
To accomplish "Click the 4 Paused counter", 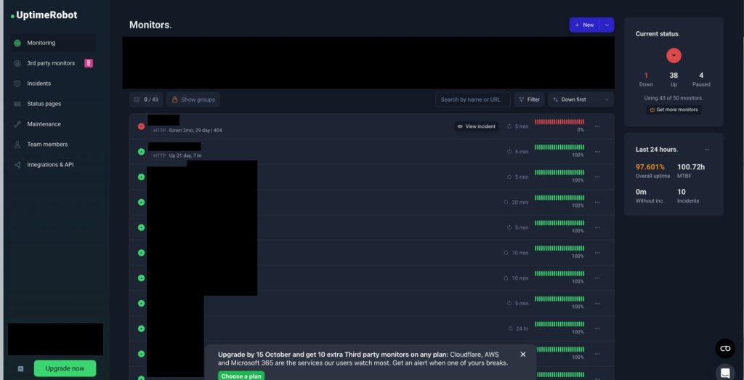I will tap(701, 79).
